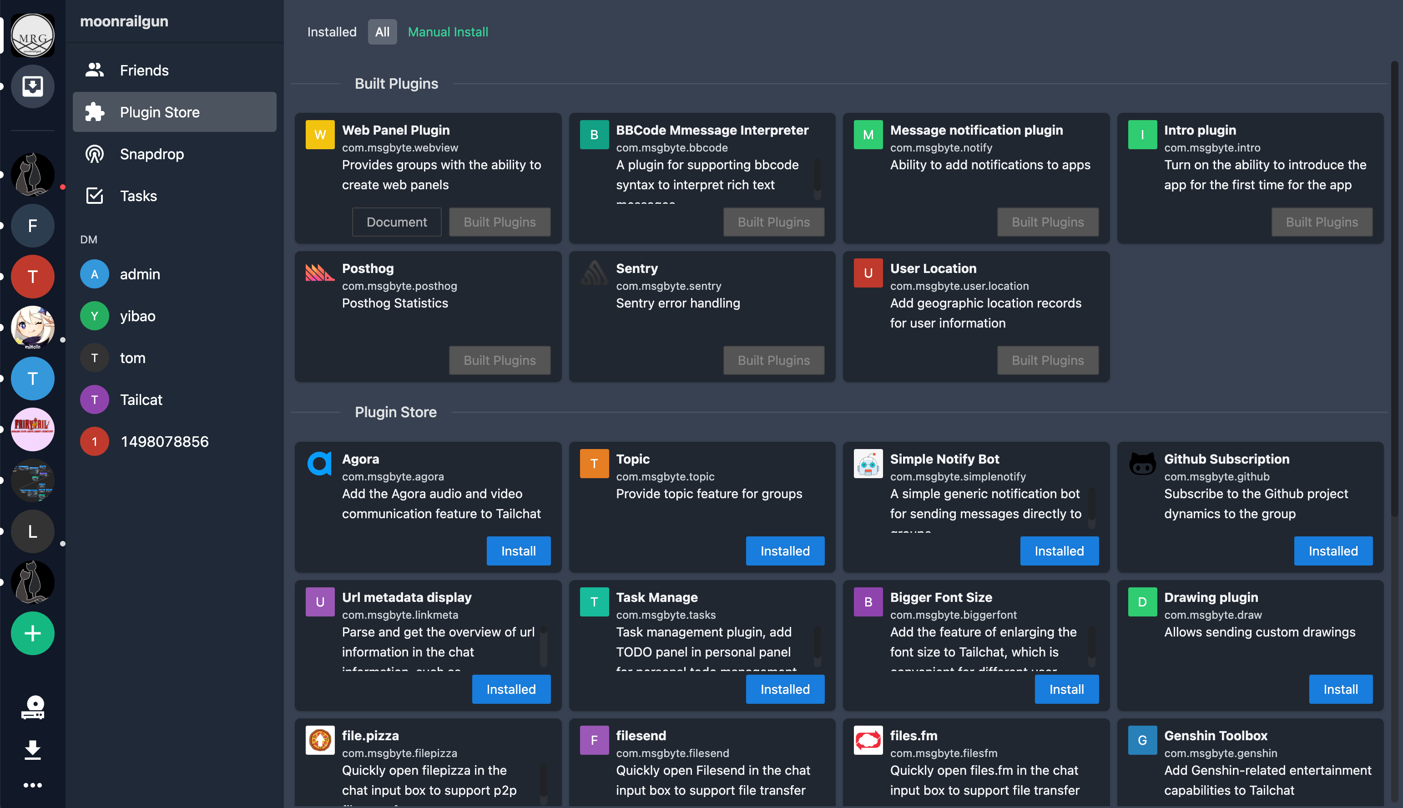The height and width of the screenshot is (808, 1403).
Task: Open the three-dots more menu
Action: [x=33, y=785]
